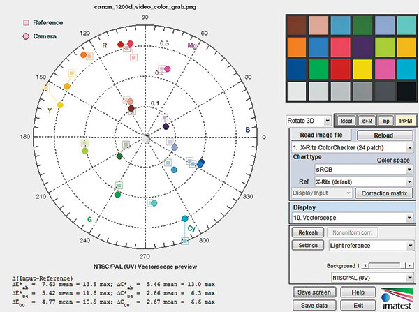This screenshot has width=419, height=312.
Task: Click the dark brown patch in the color chart
Action: click(297, 25)
